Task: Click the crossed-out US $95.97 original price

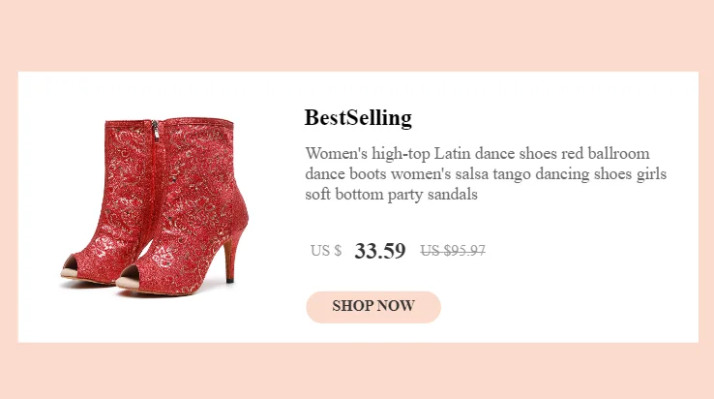Action: 453,251
